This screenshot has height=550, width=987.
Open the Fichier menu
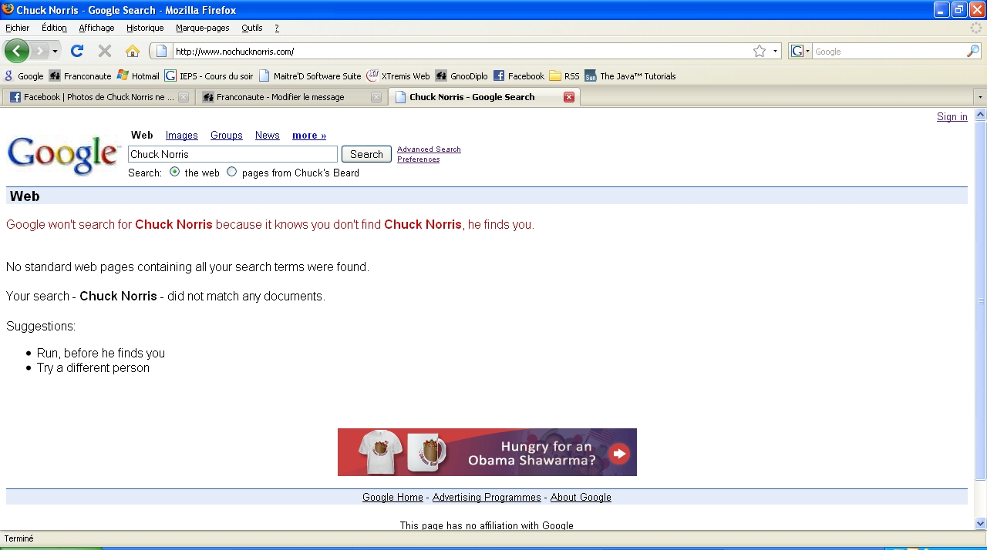18,28
